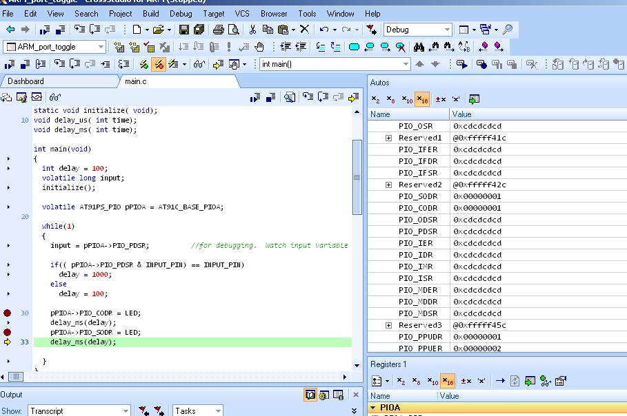Toggle decimal display in Registers panel
This screenshot has height=416, width=627.
(x=432, y=382)
